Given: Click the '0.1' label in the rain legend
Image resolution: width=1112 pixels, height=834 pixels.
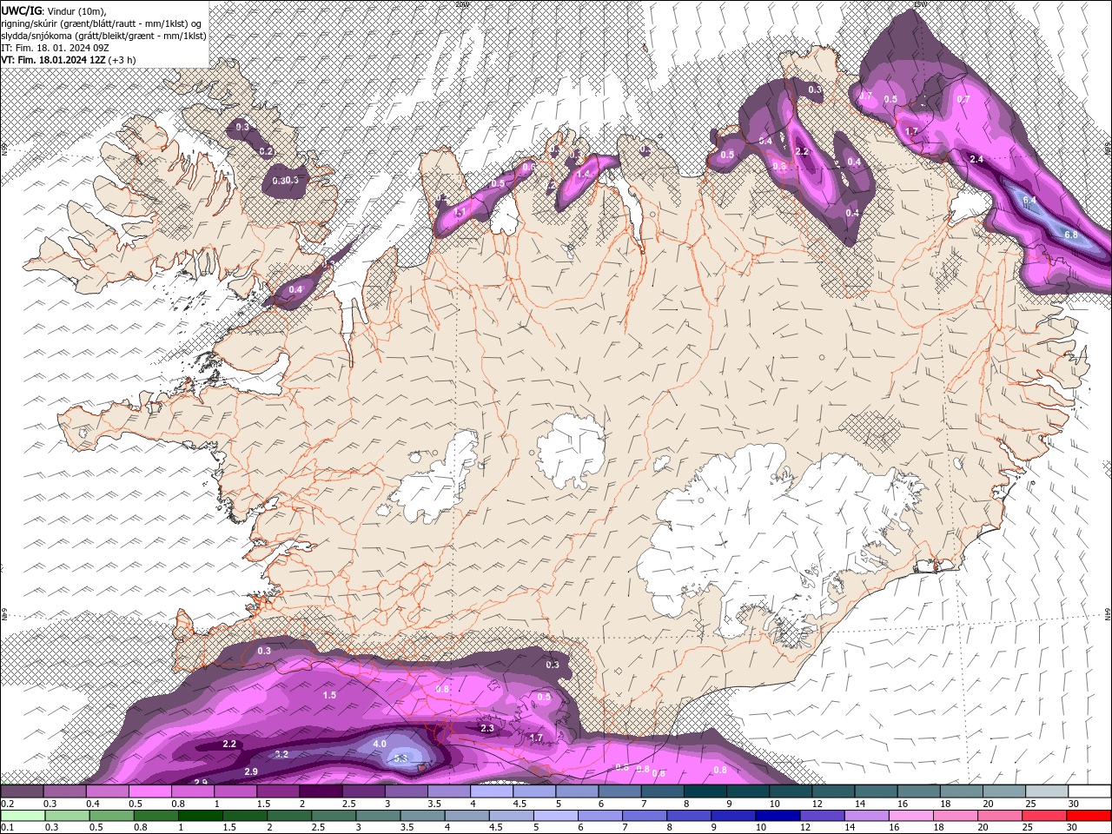Looking at the screenshot, I should click(x=5, y=828).
